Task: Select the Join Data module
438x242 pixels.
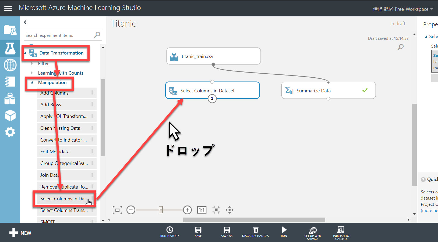Action: tap(67, 175)
